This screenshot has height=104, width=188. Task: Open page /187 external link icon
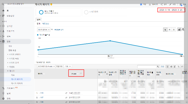tap(66, 97)
